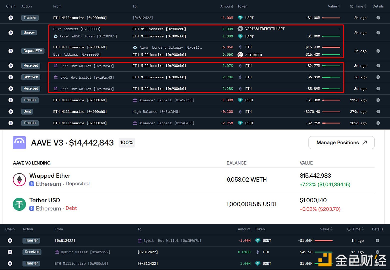Click the DepositETH action tag
390x270 pixels.
tap(33, 51)
